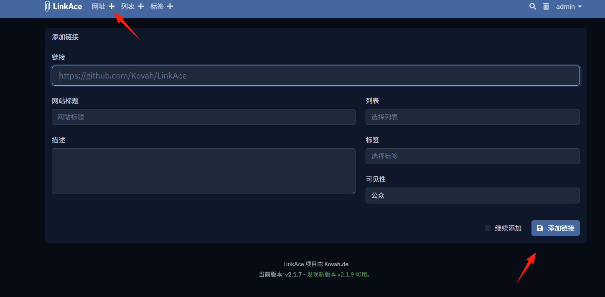605x297 pixels.
Task: Open the 可见性 dropdown showing 公众
Action: (x=473, y=195)
